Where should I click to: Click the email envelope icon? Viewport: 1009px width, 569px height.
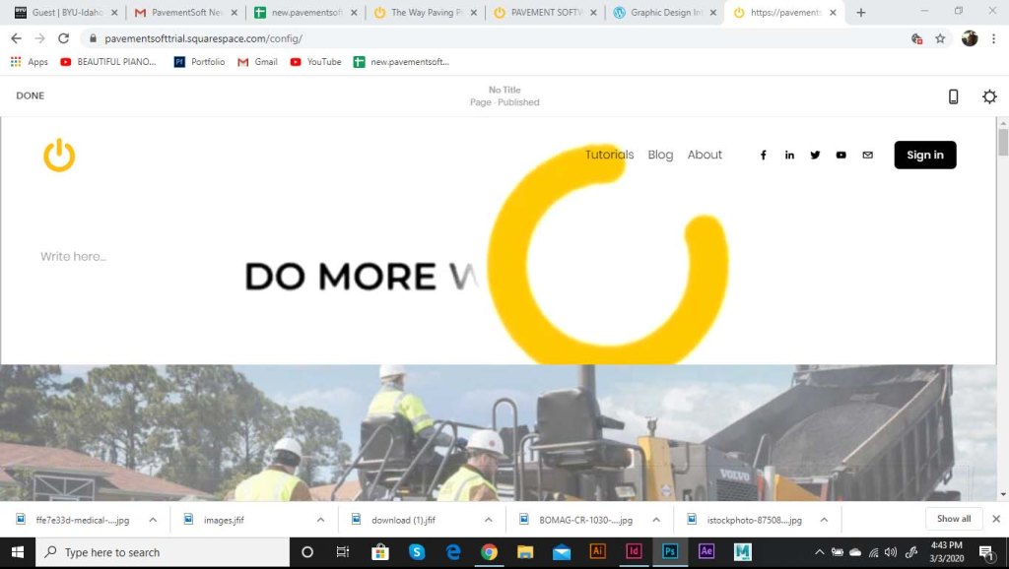click(x=867, y=155)
